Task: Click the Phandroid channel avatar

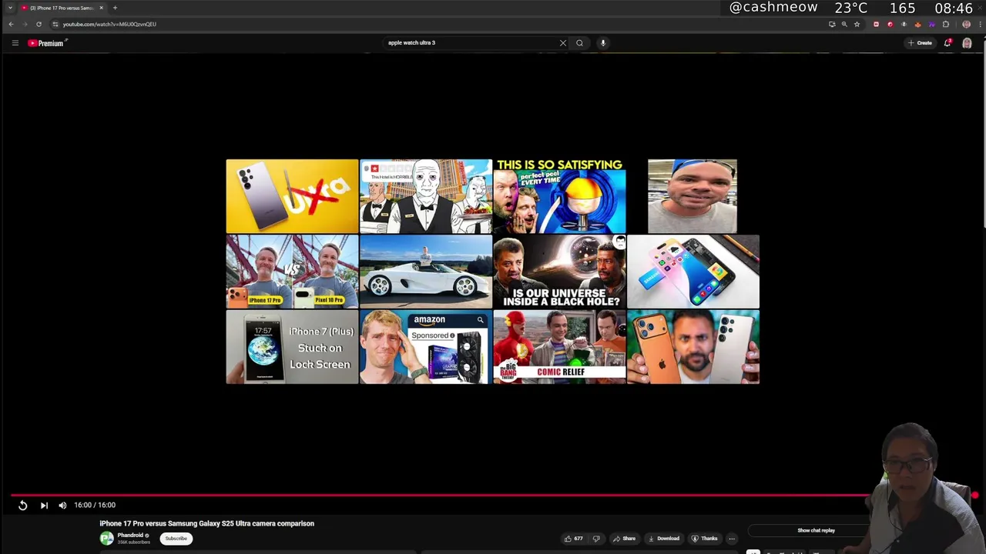Action: pos(106,539)
